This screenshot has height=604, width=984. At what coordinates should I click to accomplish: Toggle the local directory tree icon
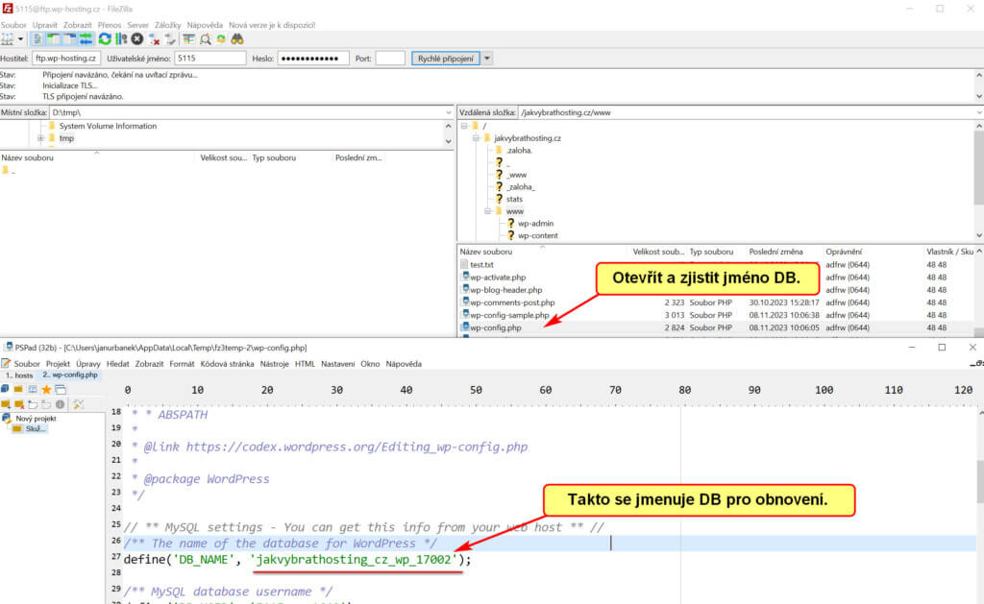tap(55, 39)
